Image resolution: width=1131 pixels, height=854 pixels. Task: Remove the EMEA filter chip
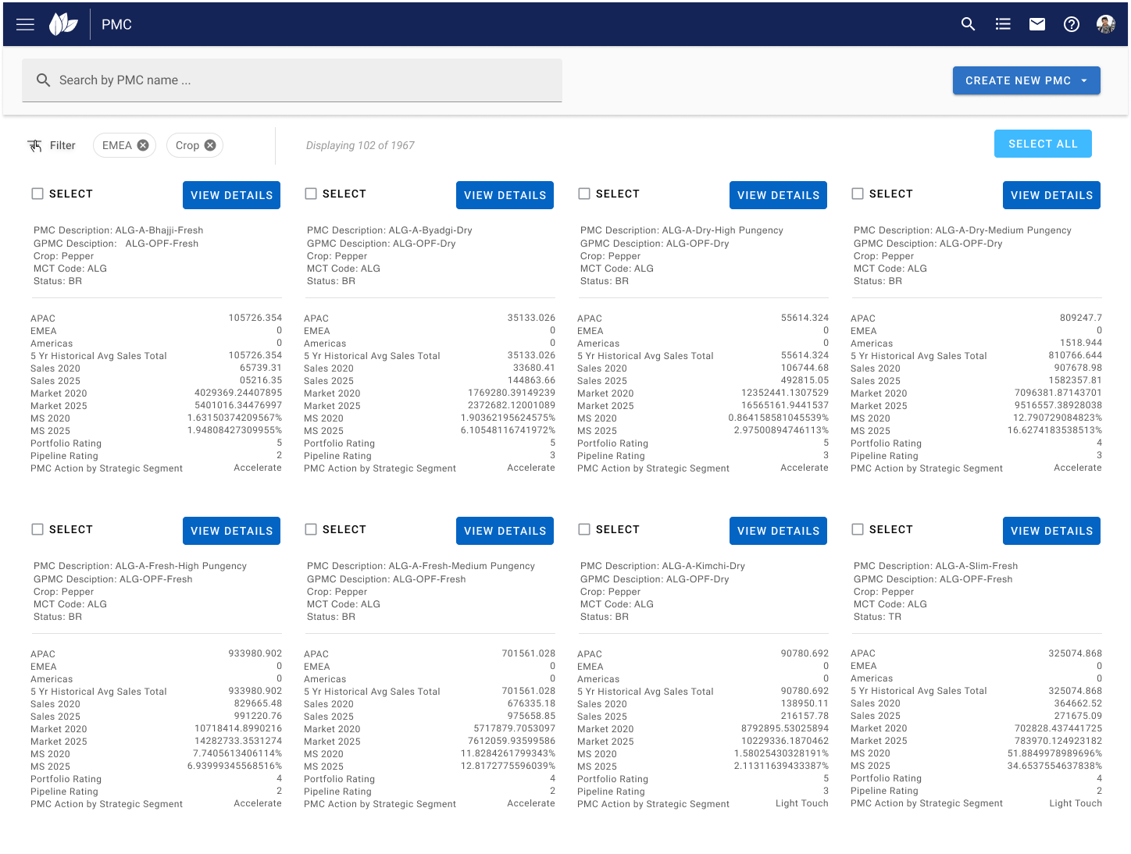(x=143, y=145)
